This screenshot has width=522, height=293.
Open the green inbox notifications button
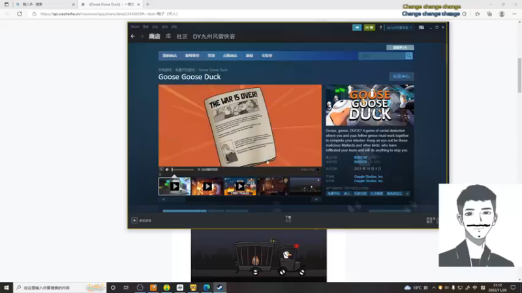(x=369, y=27)
